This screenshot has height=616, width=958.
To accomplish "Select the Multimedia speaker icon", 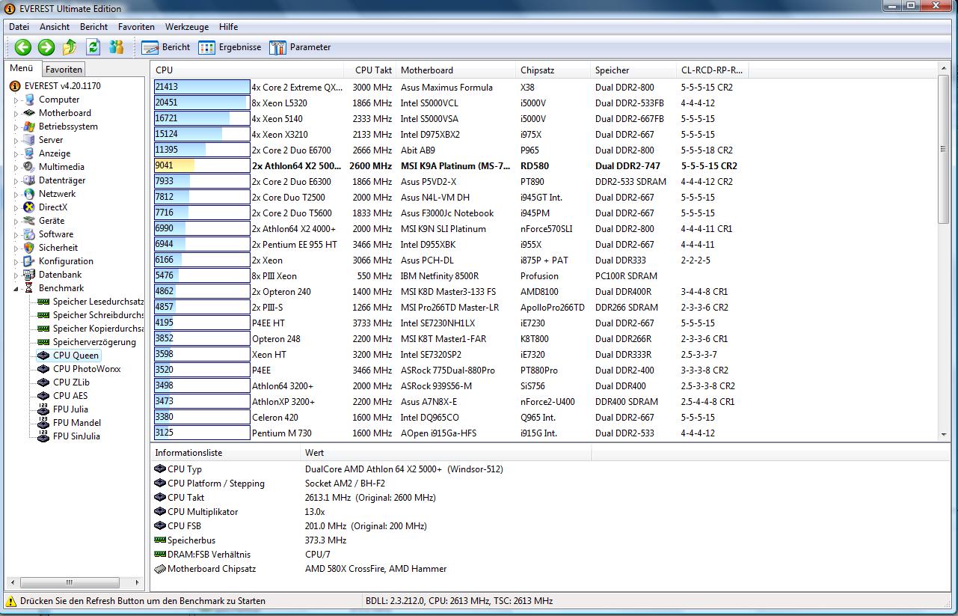I will [x=28, y=167].
